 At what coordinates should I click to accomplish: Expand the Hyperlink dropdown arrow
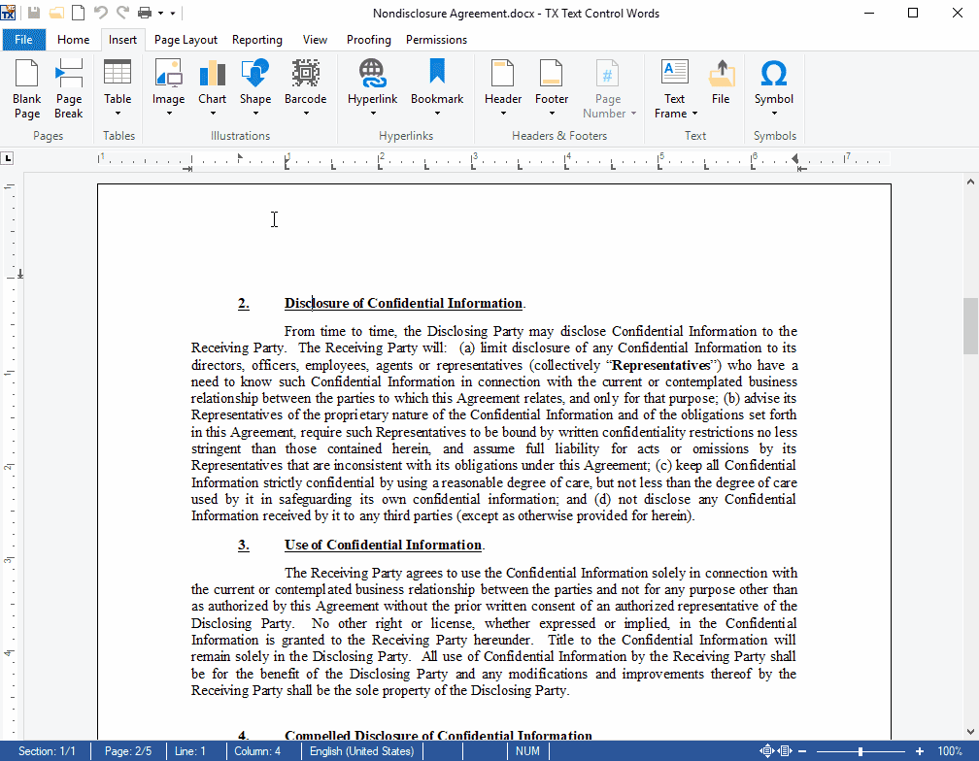point(372,114)
